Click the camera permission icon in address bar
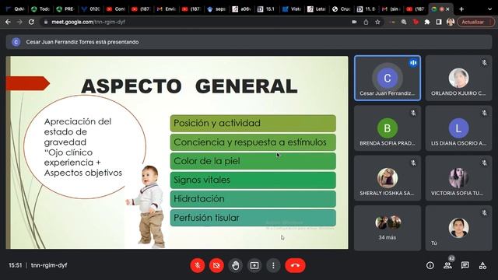The height and width of the screenshot is (280, 498). [x=355, y=22]
